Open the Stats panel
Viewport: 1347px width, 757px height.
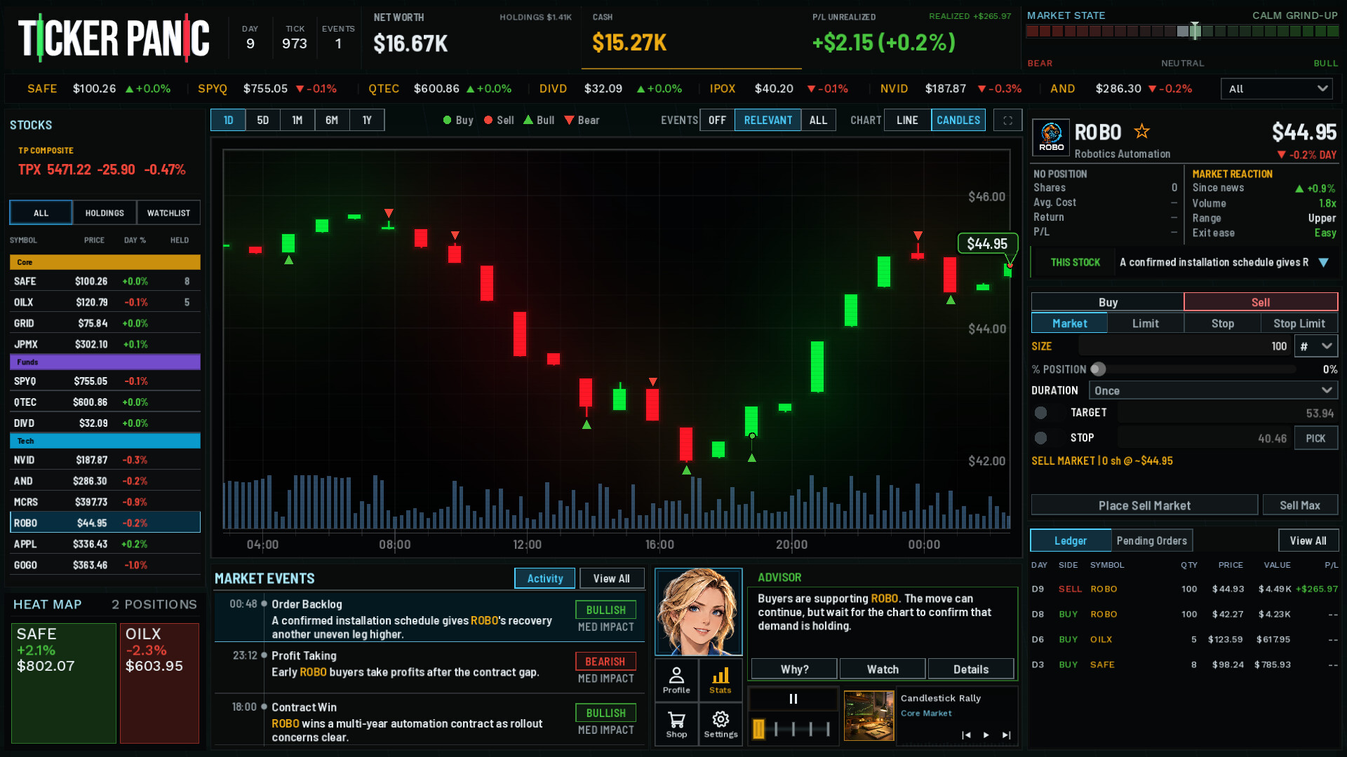(x=721, y=680)
